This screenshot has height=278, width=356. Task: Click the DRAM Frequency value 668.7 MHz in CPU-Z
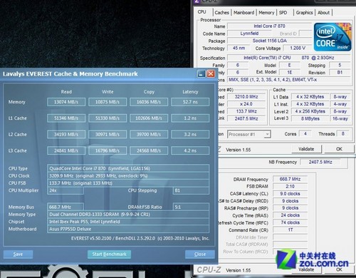pos(290,179)
